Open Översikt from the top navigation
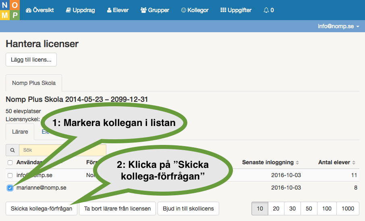Screen dimensions: 365x221 click(x=40, y=10)
